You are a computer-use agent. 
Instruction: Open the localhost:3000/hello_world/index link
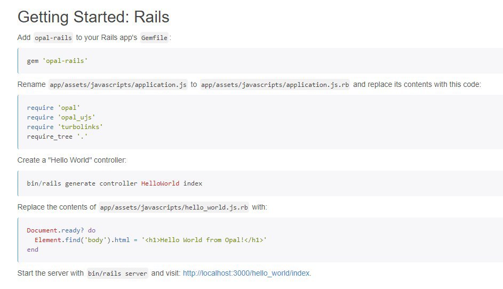click(246, 273)
